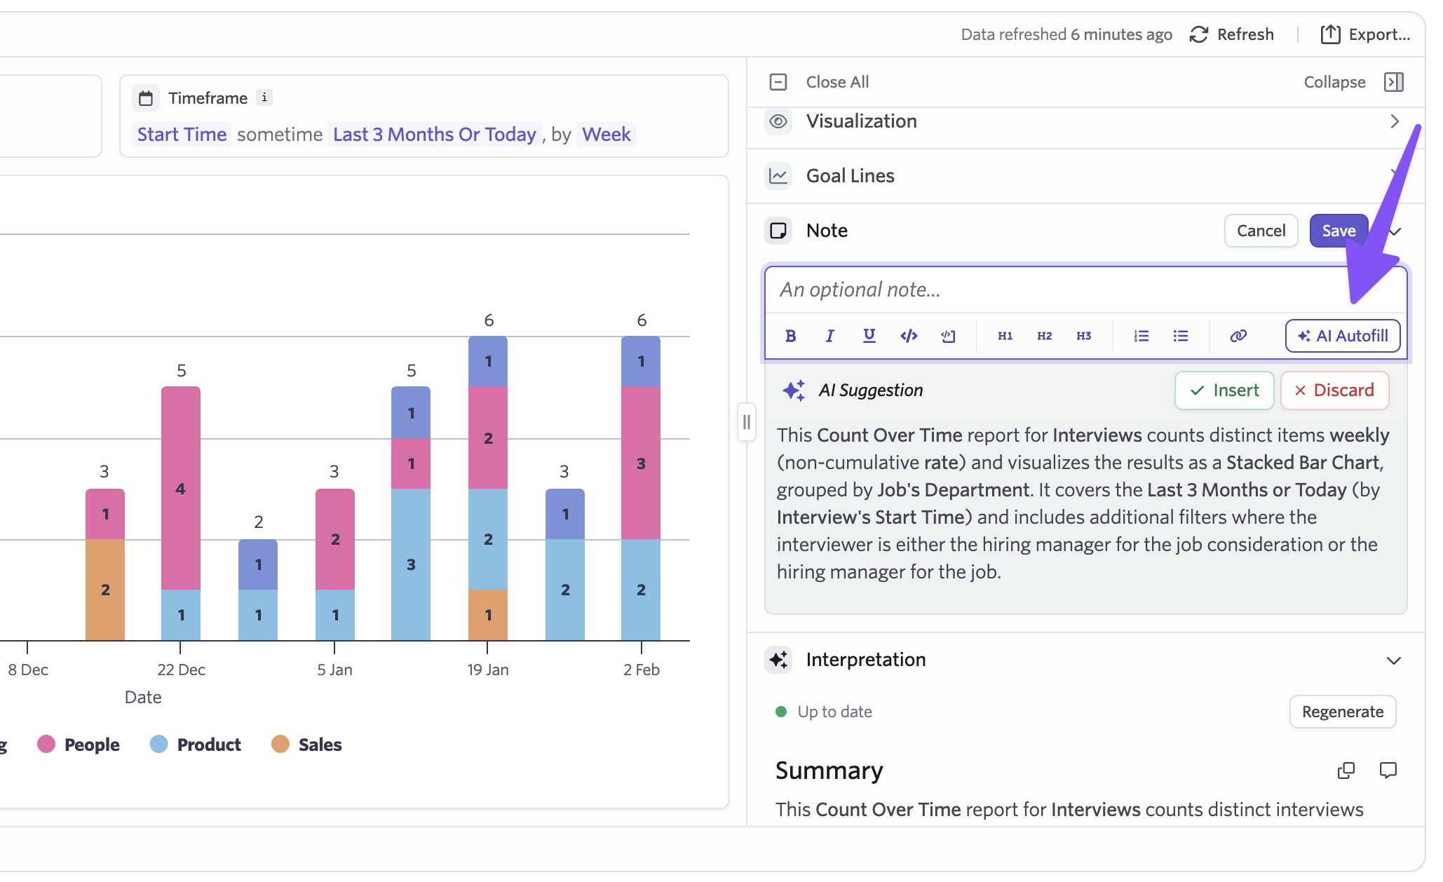Toggle italic formatting in note toolbar
The height and width of the screenshot is (882, 1443).
tap(829, 336)
